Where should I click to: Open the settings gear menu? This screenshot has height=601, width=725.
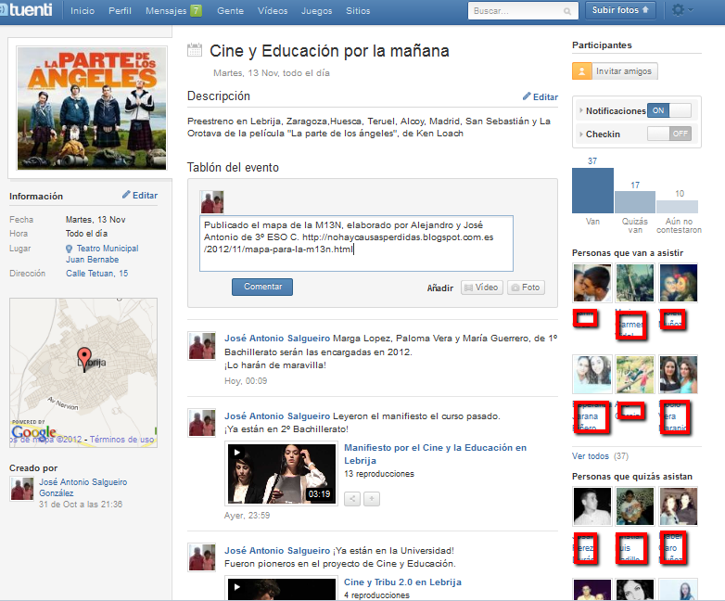(680, 10)
